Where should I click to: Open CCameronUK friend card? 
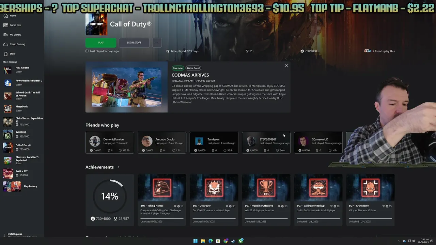318,143
